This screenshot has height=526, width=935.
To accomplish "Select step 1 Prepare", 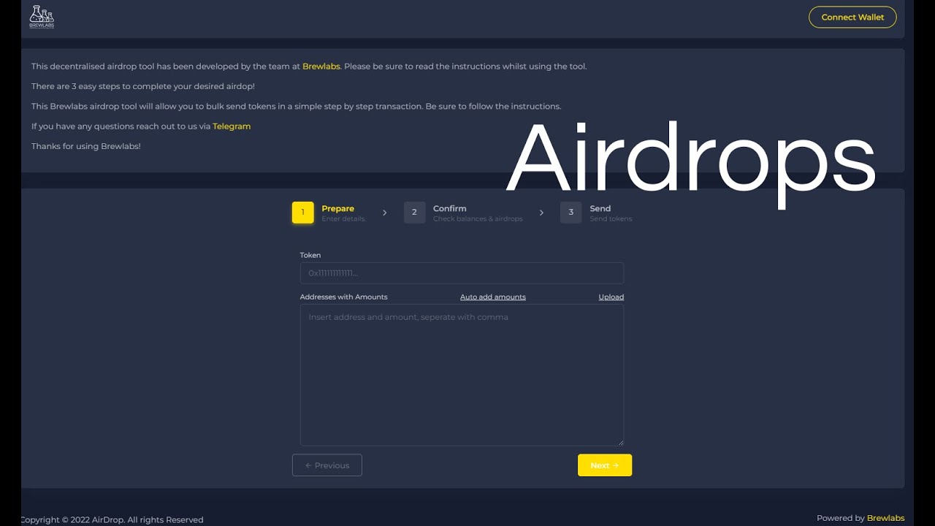I will (x=329, y=213).
